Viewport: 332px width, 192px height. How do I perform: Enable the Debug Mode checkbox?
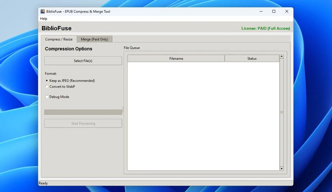[47, 97]
